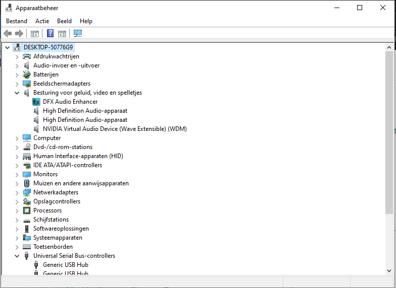
Task: Select the first High Definition Audio-apparaat
Action: coord(85,111)
